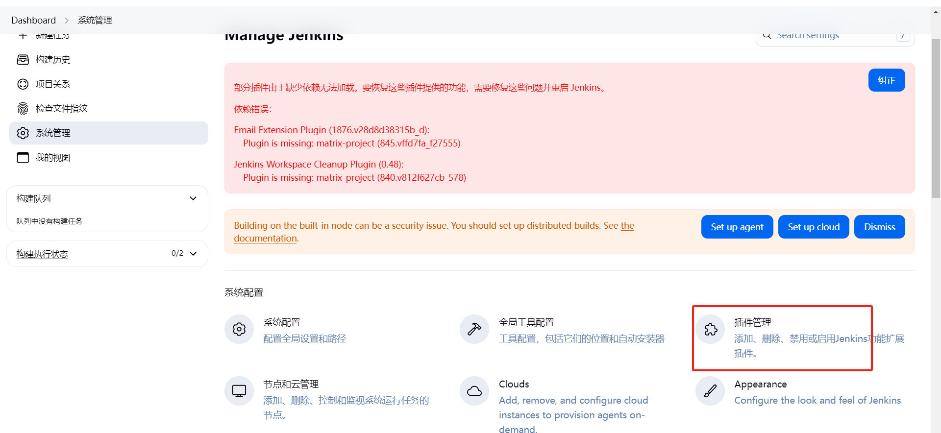Click the blue 纠正 button
The image size is (941, 433).
(887, 80)
